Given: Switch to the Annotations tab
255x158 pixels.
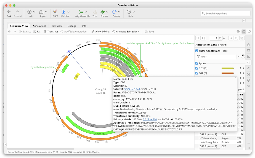Looking at the screenshot, I should pyautogui.click(x=39, y=26).
